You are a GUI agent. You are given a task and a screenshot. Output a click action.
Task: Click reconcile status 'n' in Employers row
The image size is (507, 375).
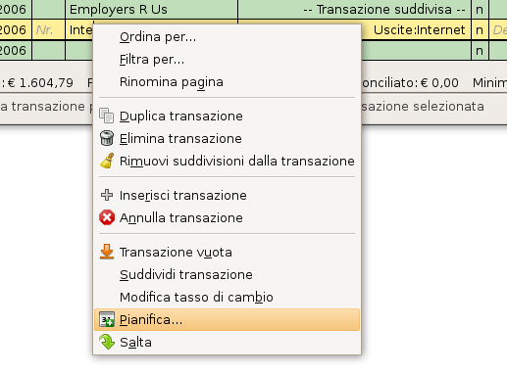point(480,9)
